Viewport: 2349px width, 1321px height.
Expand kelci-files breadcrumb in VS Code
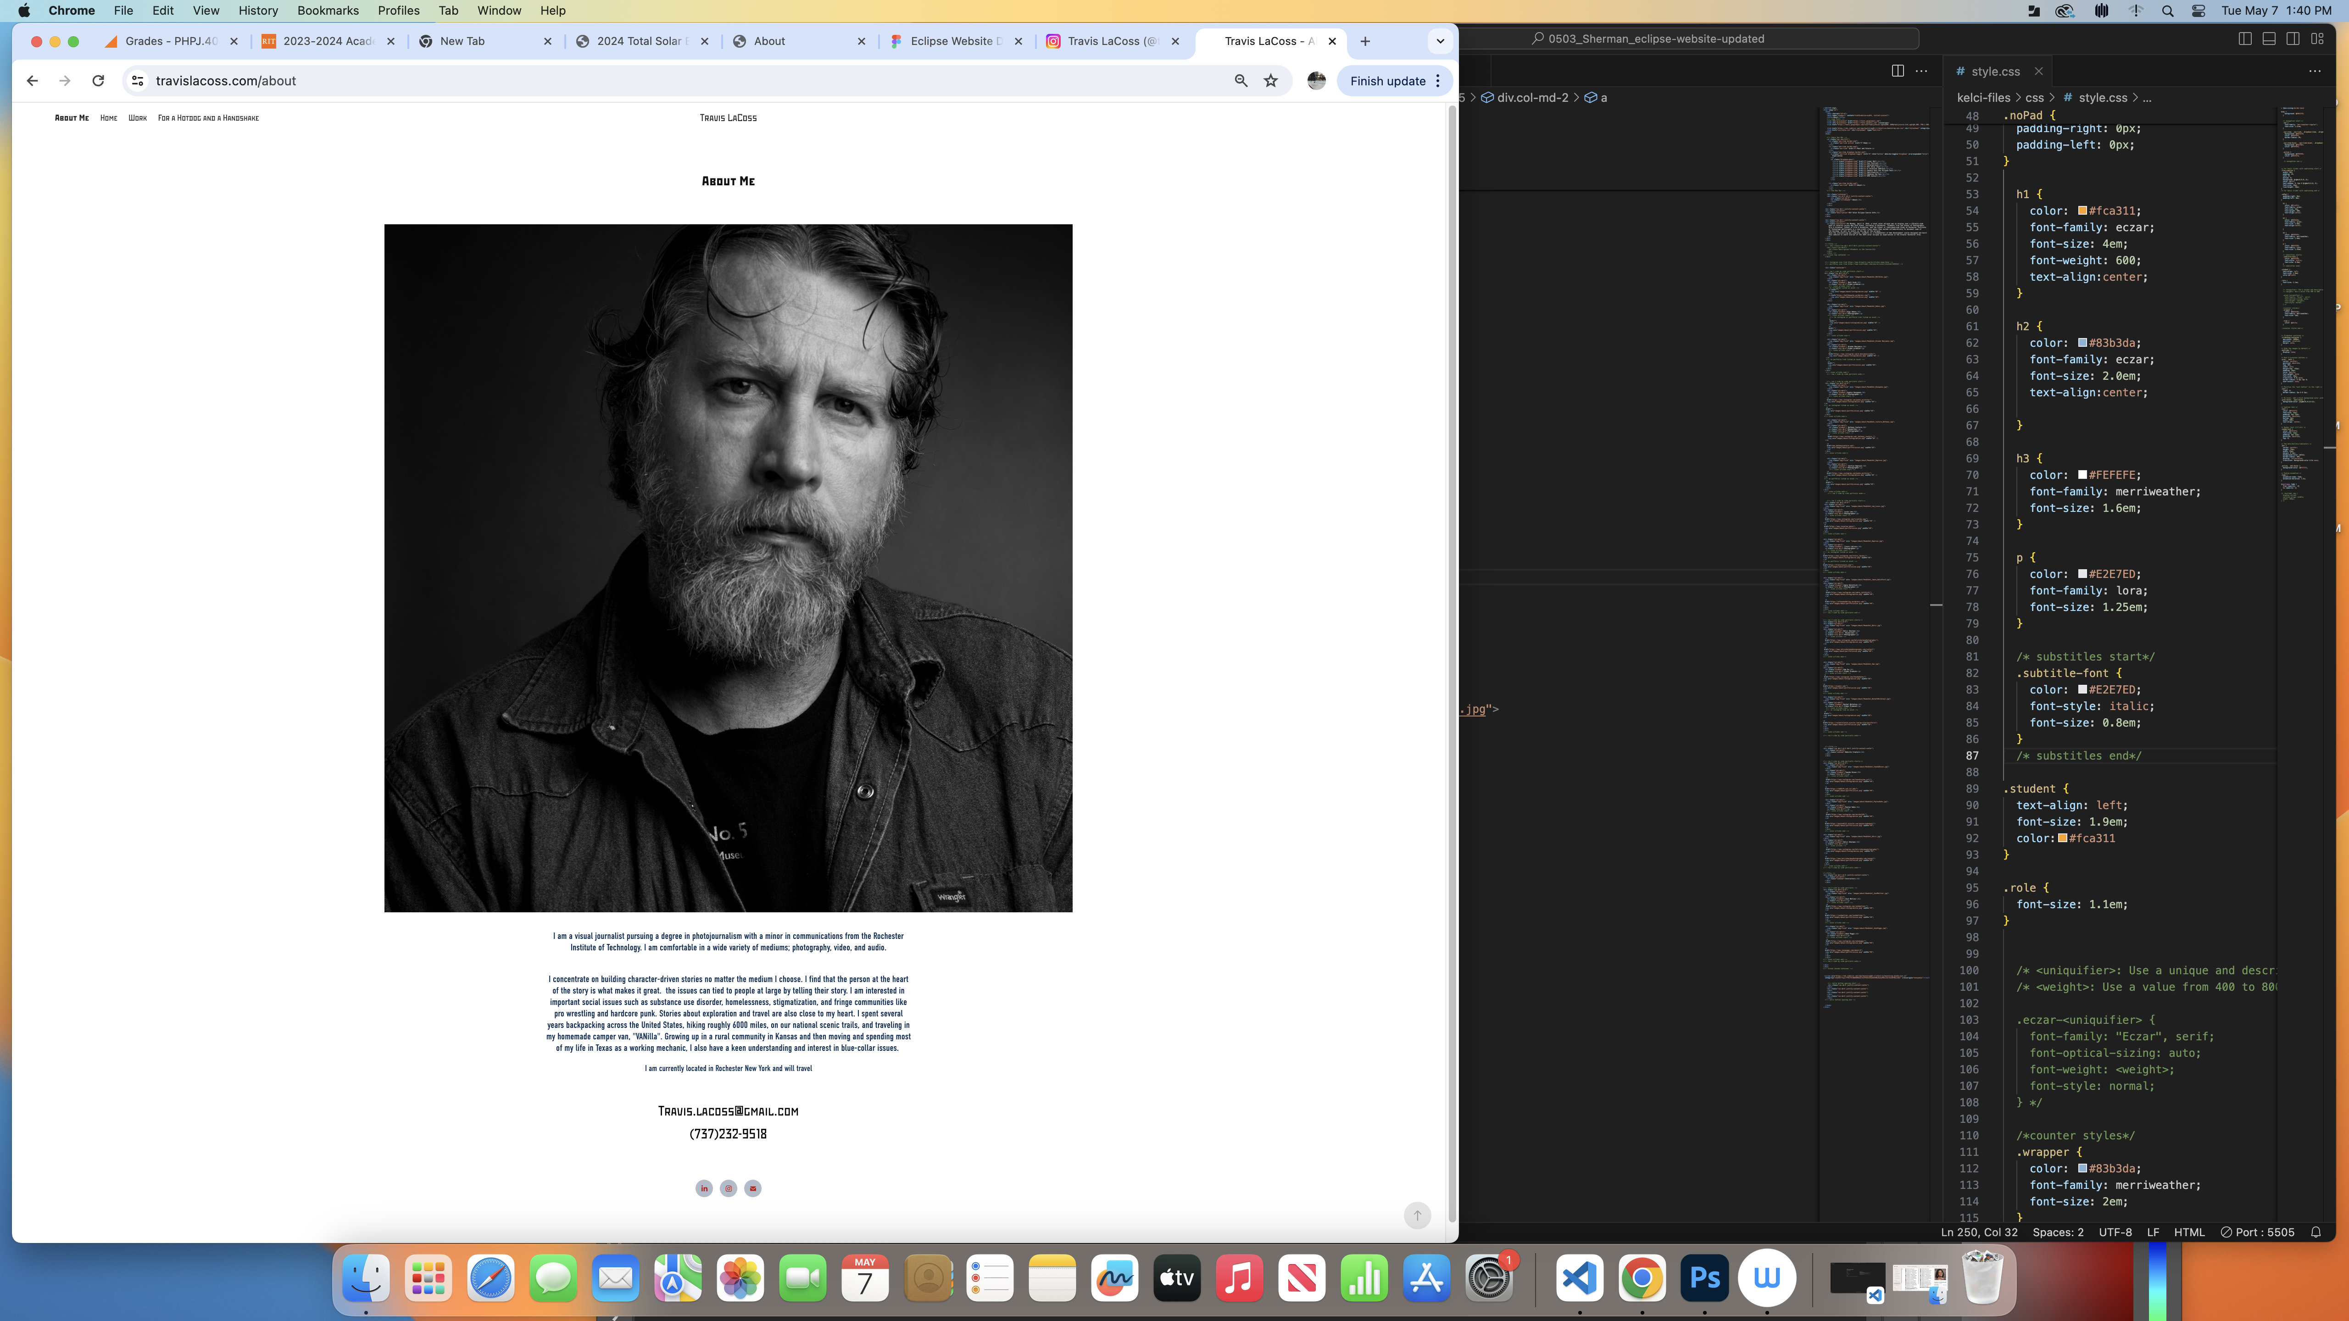point(1983,98)
